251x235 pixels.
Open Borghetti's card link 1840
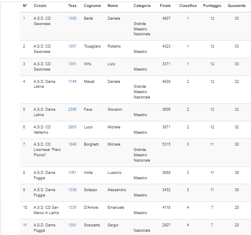[x=72, y=144]
